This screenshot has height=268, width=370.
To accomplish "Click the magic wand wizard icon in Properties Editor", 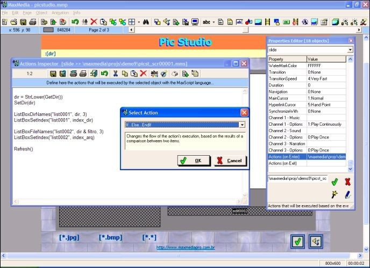I will [335, 194].
